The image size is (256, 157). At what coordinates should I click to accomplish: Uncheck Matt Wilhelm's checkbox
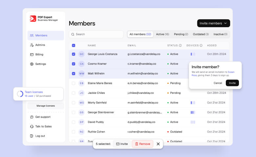[x=74, y=74]
